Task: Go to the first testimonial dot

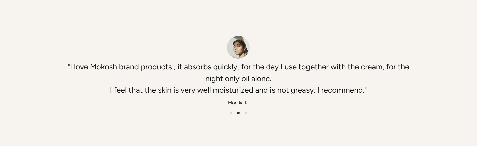Action: click(x=231, y=113)
